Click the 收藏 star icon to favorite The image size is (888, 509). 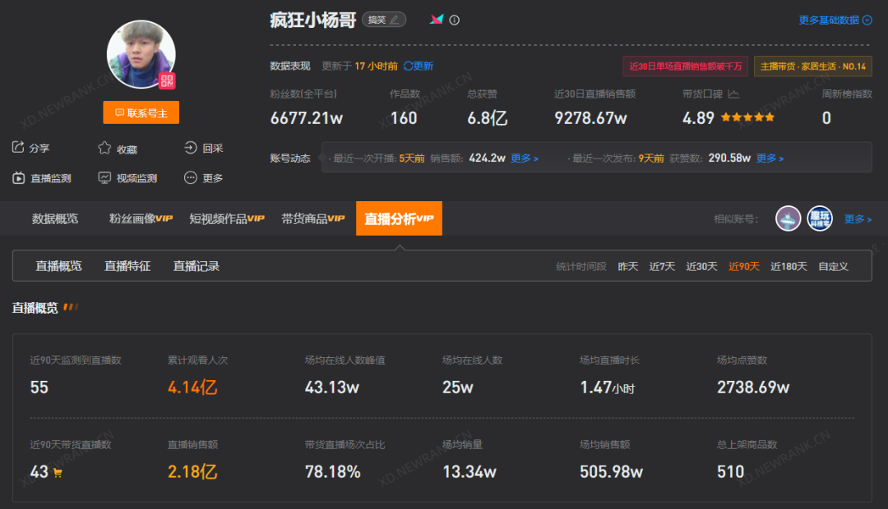pos(104,148)
